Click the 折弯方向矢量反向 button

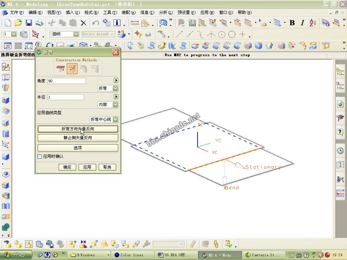click(78, 129)
